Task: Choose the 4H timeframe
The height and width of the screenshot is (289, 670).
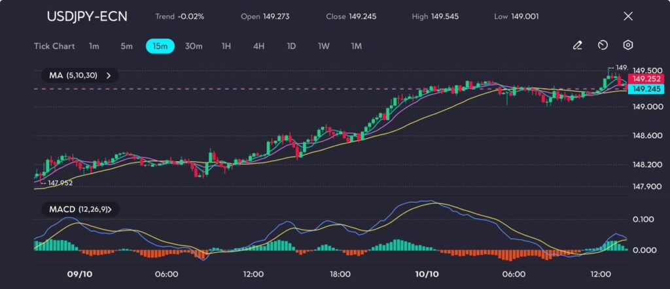Action: point(258,46)
